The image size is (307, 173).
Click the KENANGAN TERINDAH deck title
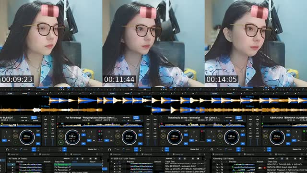click(289, 118)
